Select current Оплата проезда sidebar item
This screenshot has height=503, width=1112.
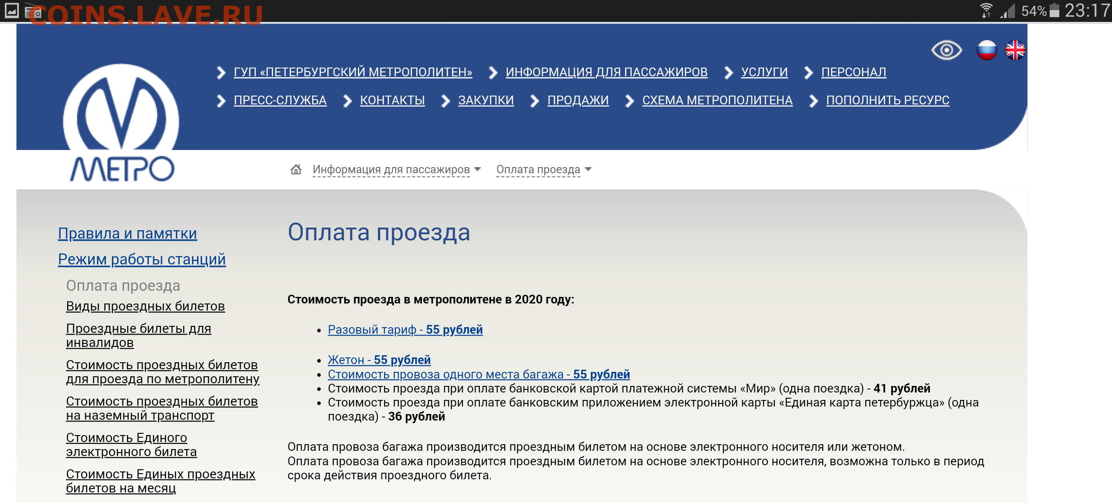[123, 286]
